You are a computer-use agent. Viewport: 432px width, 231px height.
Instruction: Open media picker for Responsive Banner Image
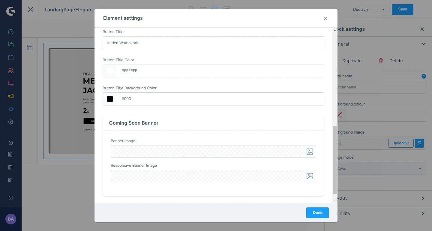pos(310,176)
